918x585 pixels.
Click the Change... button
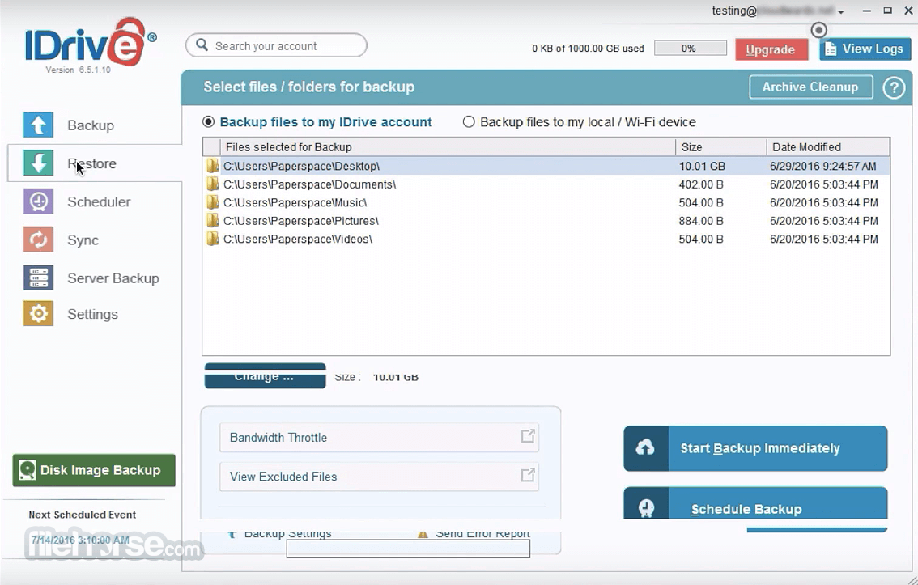pyautogui.click(x=265, y=376)
